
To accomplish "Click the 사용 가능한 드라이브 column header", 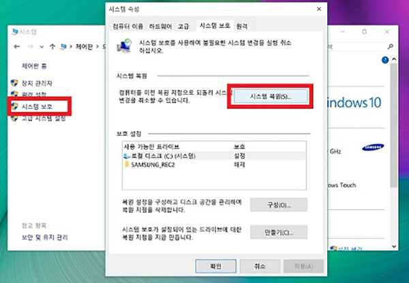I will 151,147.
